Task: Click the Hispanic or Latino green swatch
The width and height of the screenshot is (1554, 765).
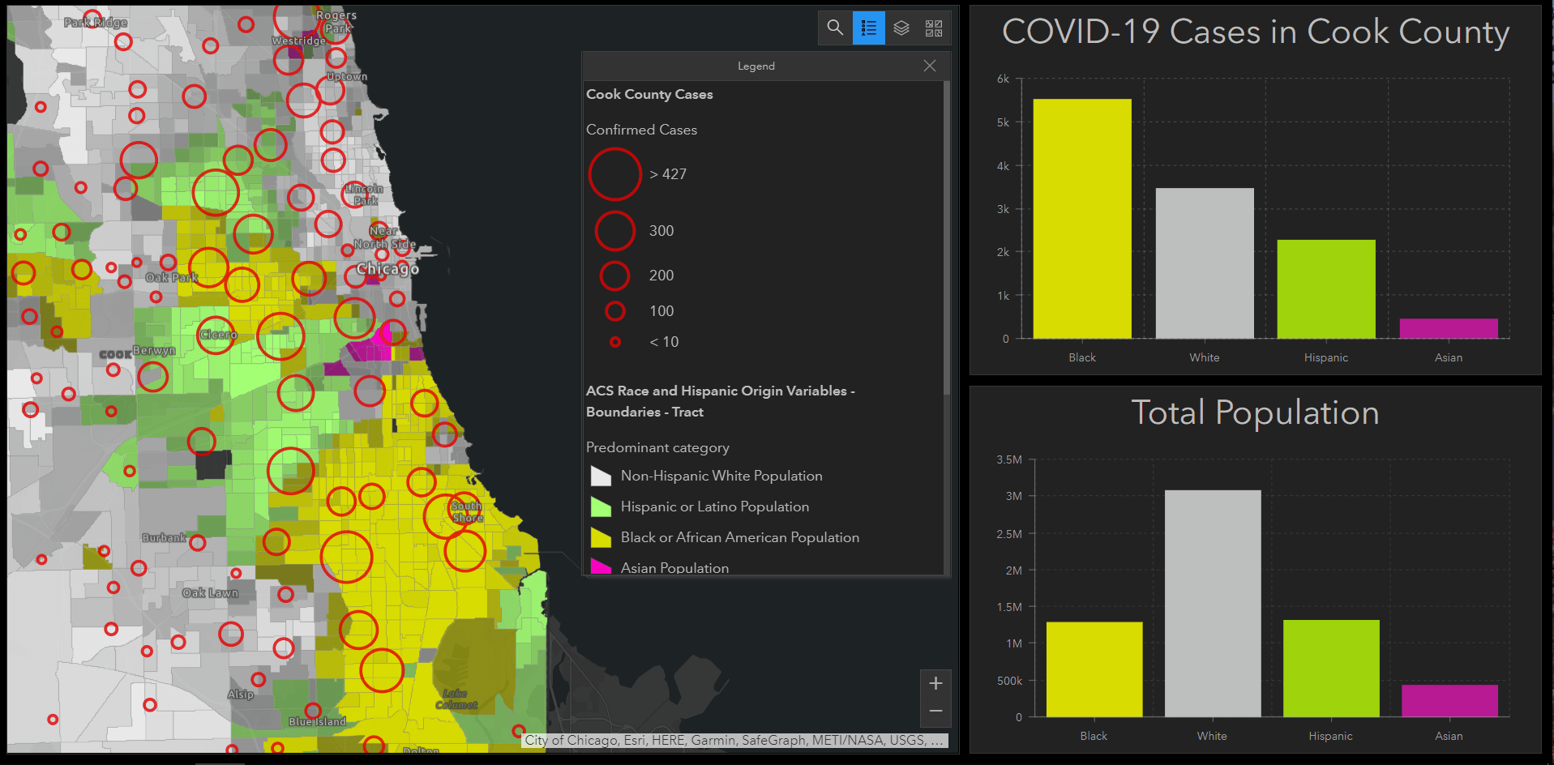Action: pyautogui.click(x=600, y=506)
